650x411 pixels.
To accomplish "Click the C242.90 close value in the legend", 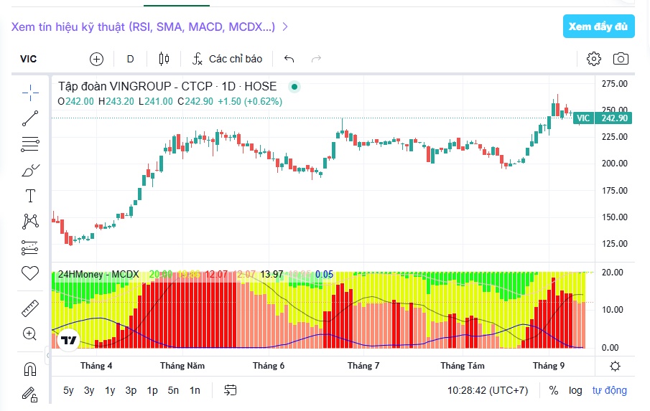I will 195,101.
